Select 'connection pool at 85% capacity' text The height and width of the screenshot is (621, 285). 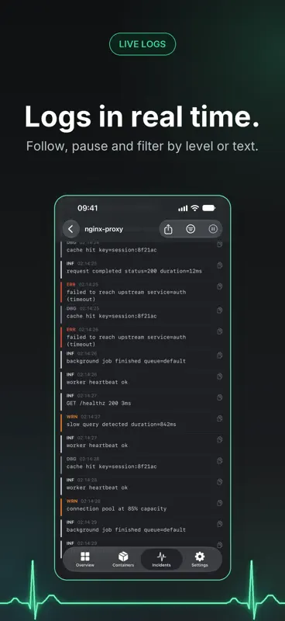click(116, 509)
